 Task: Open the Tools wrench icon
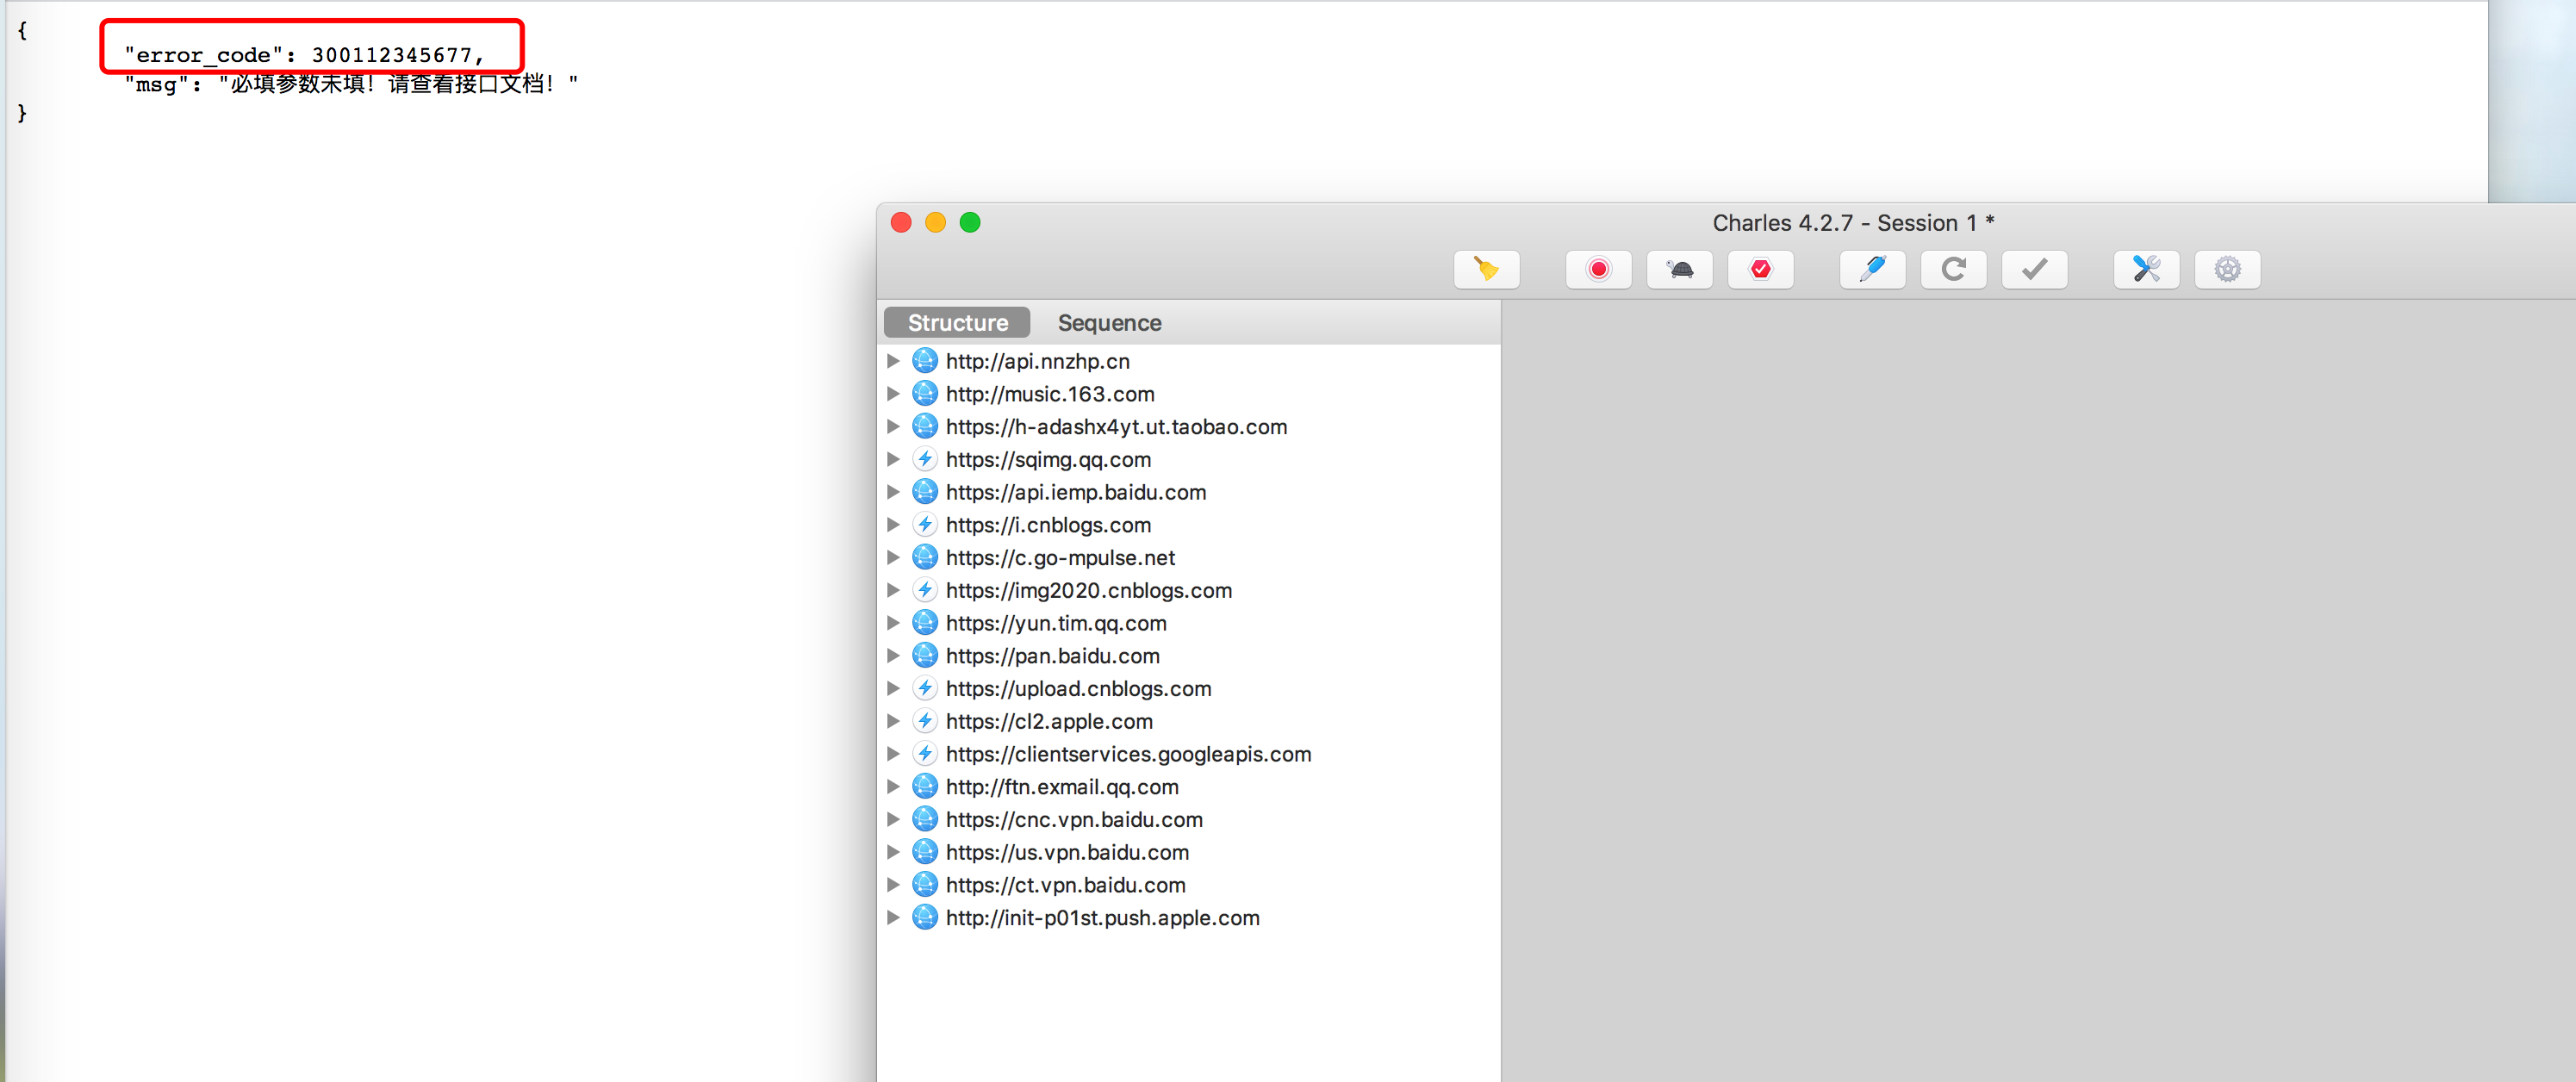pos(2146,269)
